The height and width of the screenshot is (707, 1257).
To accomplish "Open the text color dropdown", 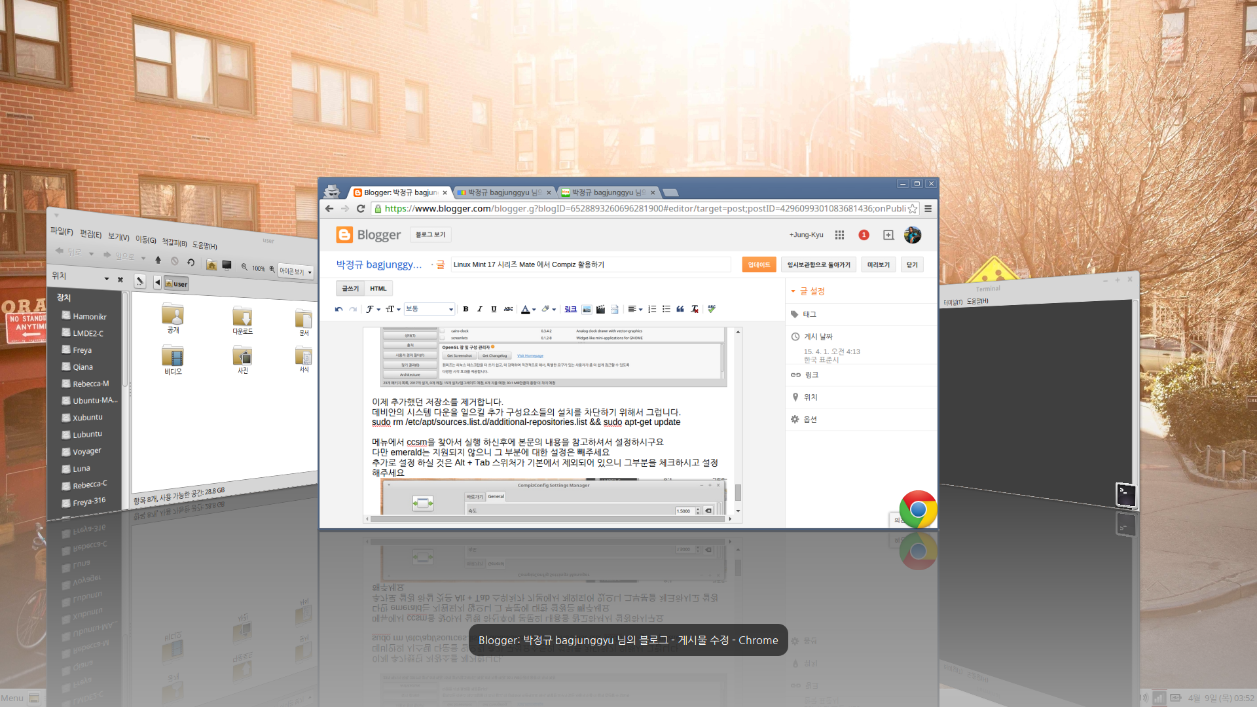I will tap(528, 309).
